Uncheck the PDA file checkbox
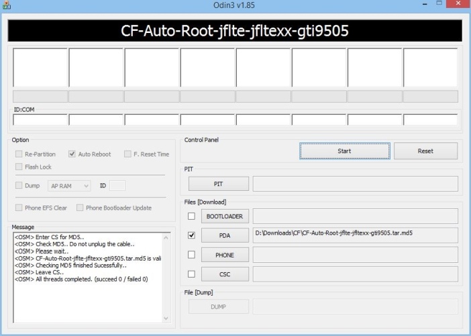 tap(191, 235)
